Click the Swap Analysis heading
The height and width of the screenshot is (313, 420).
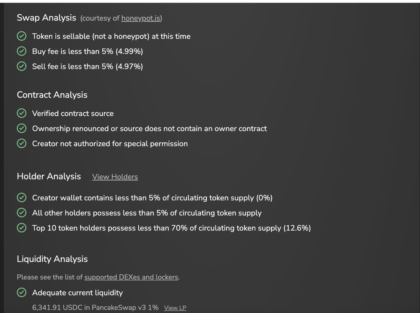point(47,18)
